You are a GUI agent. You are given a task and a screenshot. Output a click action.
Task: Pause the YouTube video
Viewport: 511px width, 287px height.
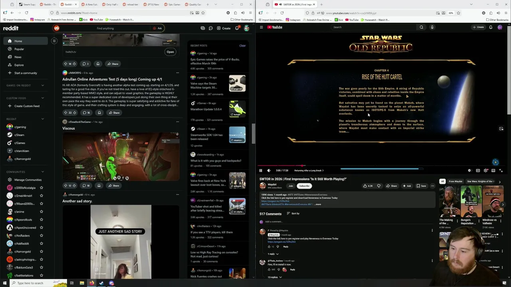261,171
